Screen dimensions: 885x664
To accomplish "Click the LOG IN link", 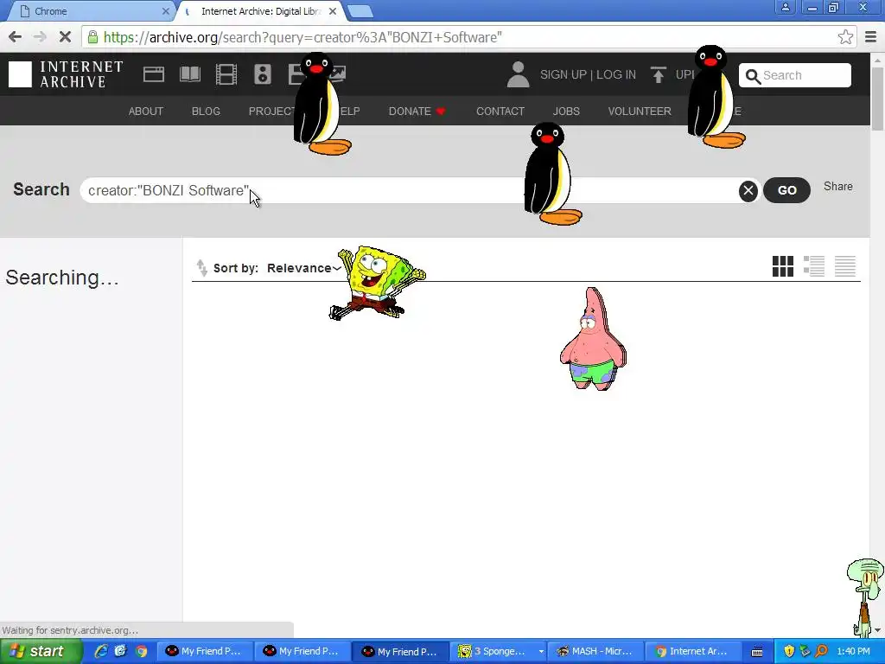I will (615, 74).
